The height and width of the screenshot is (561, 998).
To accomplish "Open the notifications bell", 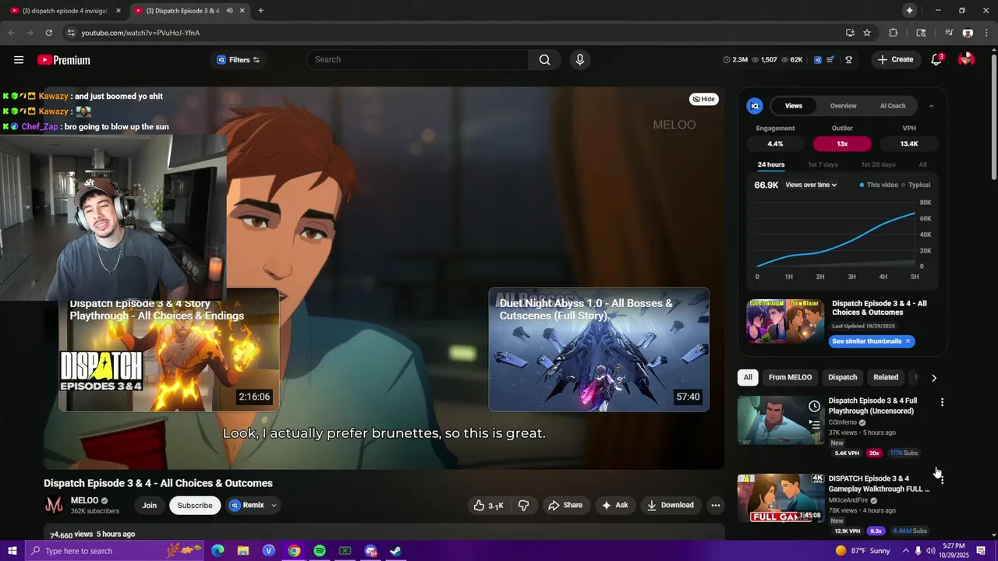I will coord(936,60).
